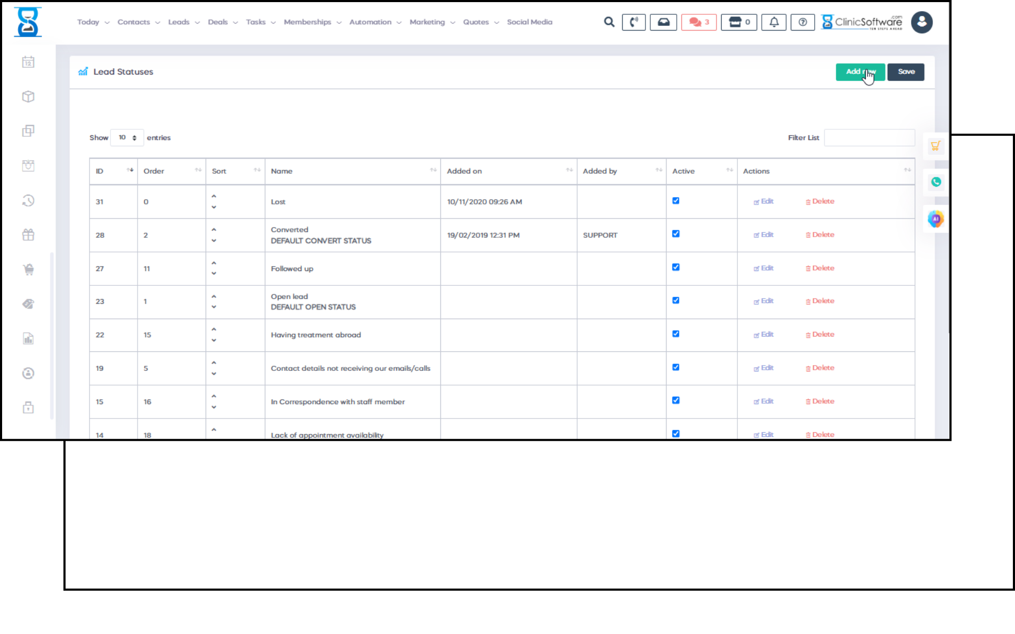Image resolution: width=1015 pixels, height=634 pixels.
Task: Click Delete link for Converted status
Action: click(820, 235)
